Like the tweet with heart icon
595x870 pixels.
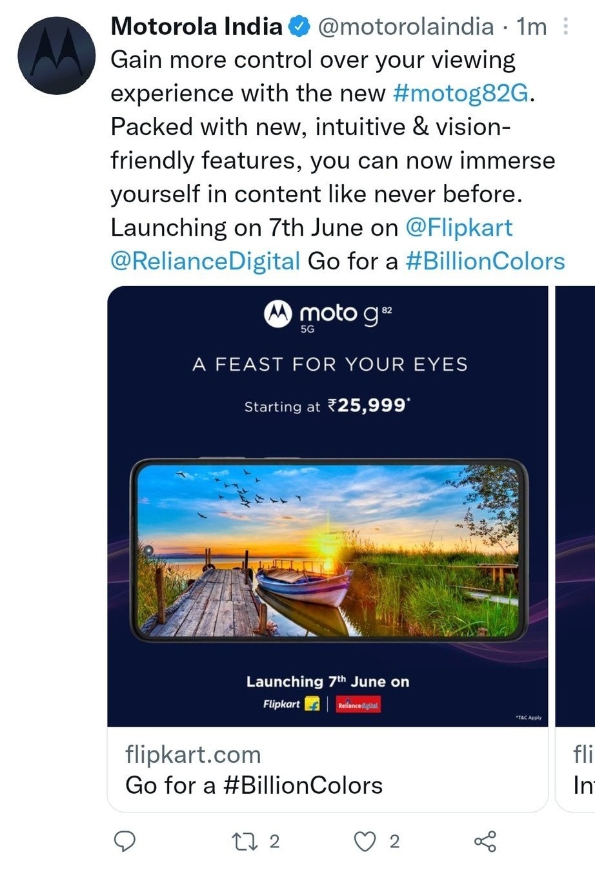366,840
